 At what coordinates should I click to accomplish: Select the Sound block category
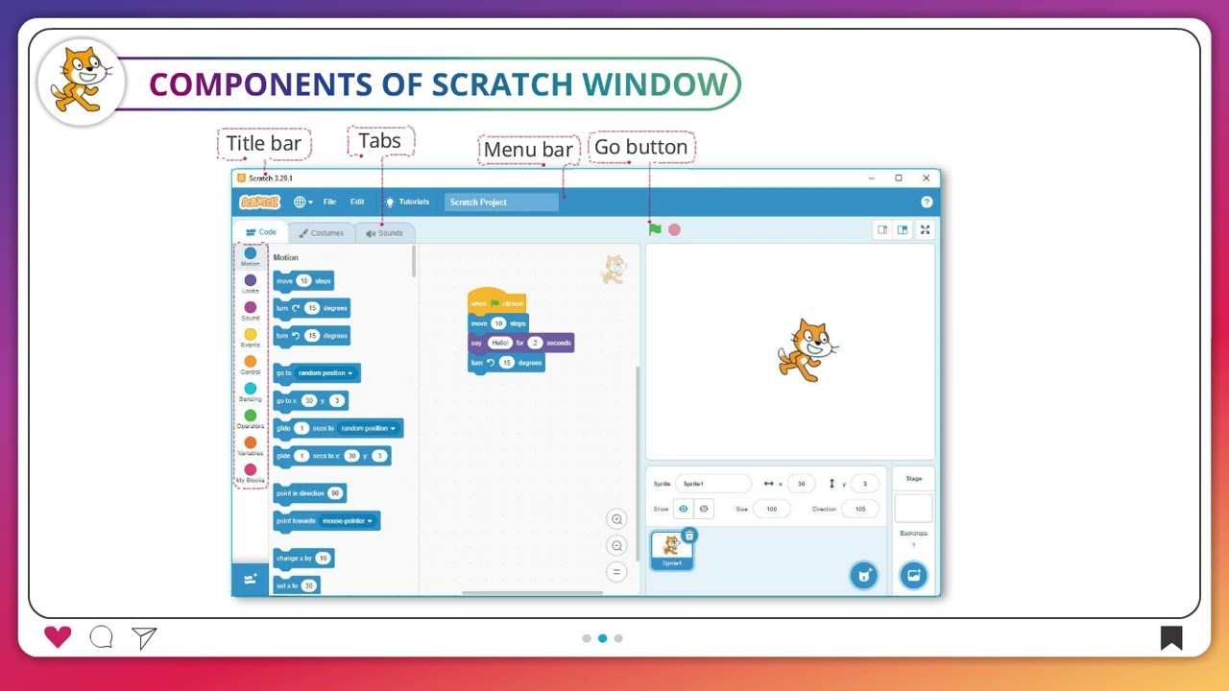[x=250, y=311]
